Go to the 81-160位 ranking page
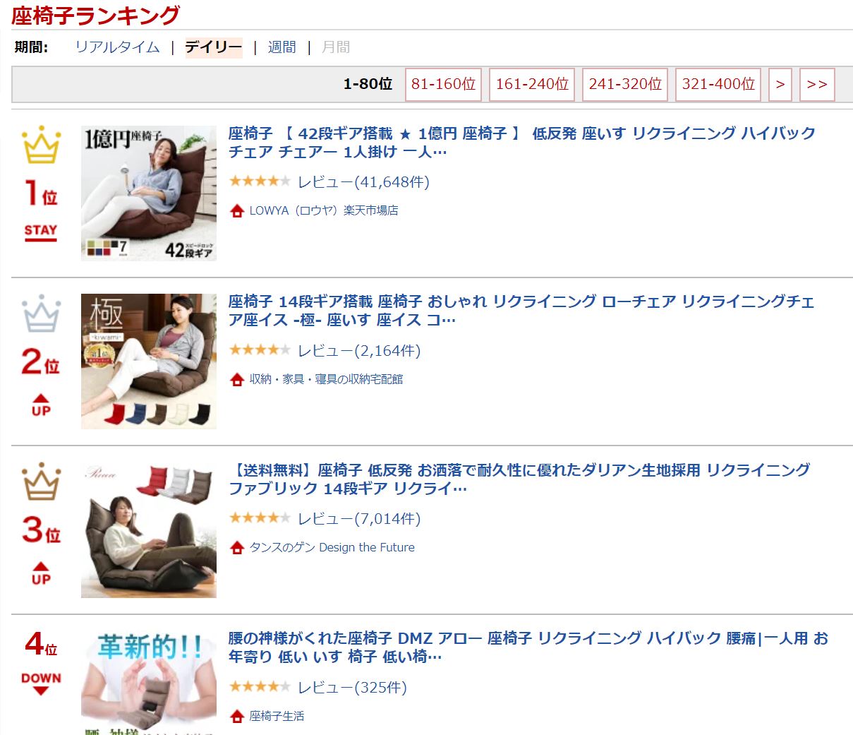 click(443, 84)
